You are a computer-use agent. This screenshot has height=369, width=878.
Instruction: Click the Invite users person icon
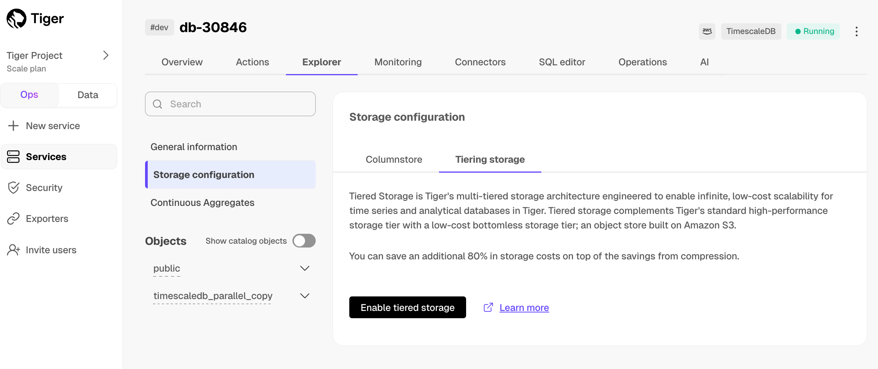pos(13,250)
